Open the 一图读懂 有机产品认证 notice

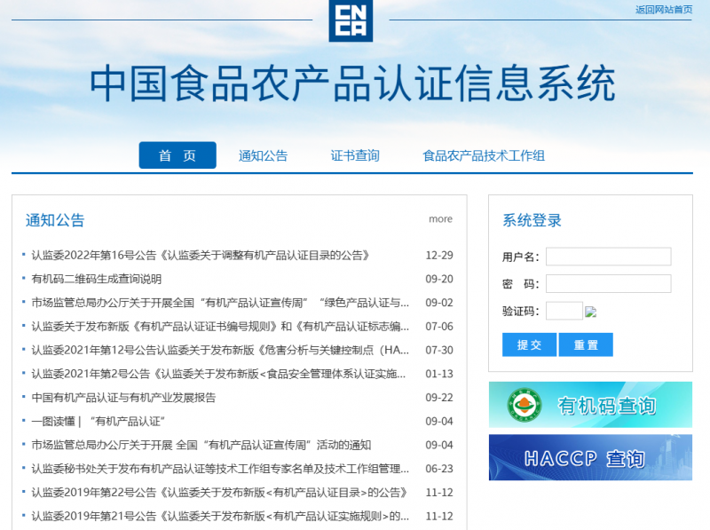(99, 421)
